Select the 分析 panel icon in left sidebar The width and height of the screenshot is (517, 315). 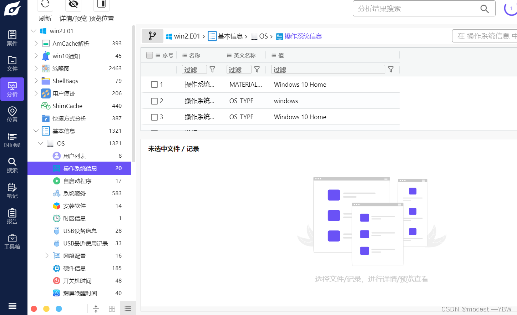[12, 89]
